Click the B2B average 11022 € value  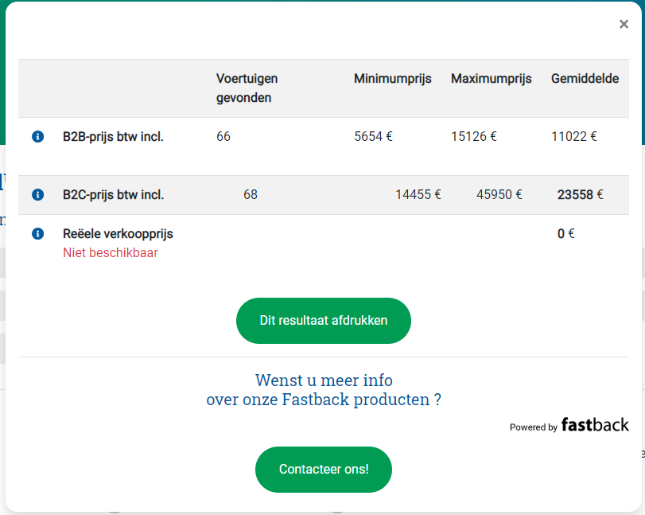click(x=574, y=136)
